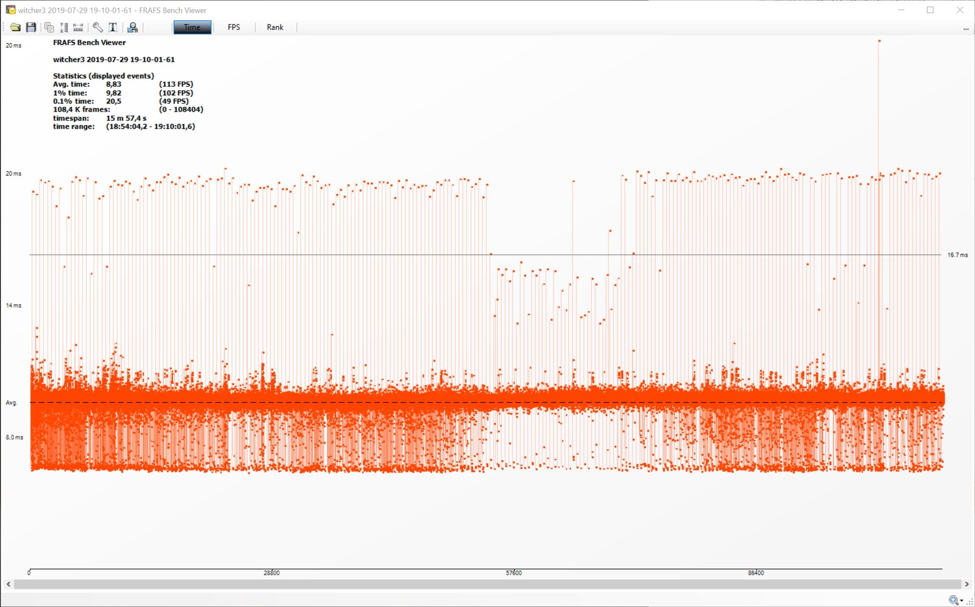Click the horizontal scrollbar track
Screen dimensions: 975x607
point(487,584)
